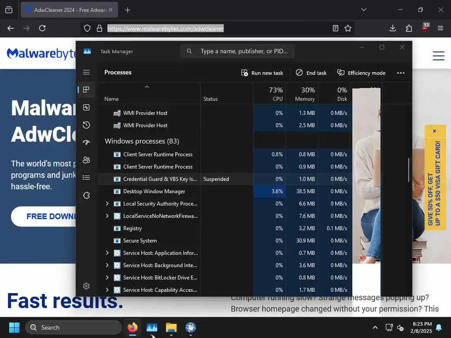Close the yellow gift card promo banner

click(x=435, y=131)
